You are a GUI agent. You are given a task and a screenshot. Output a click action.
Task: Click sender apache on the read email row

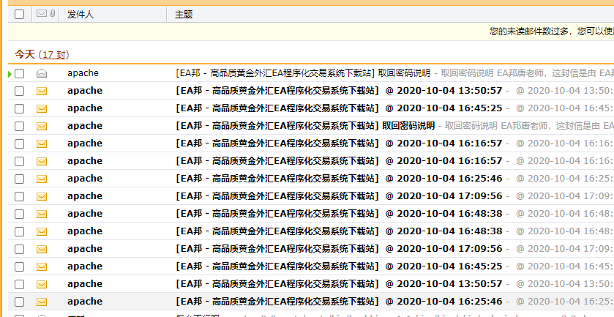83,73
